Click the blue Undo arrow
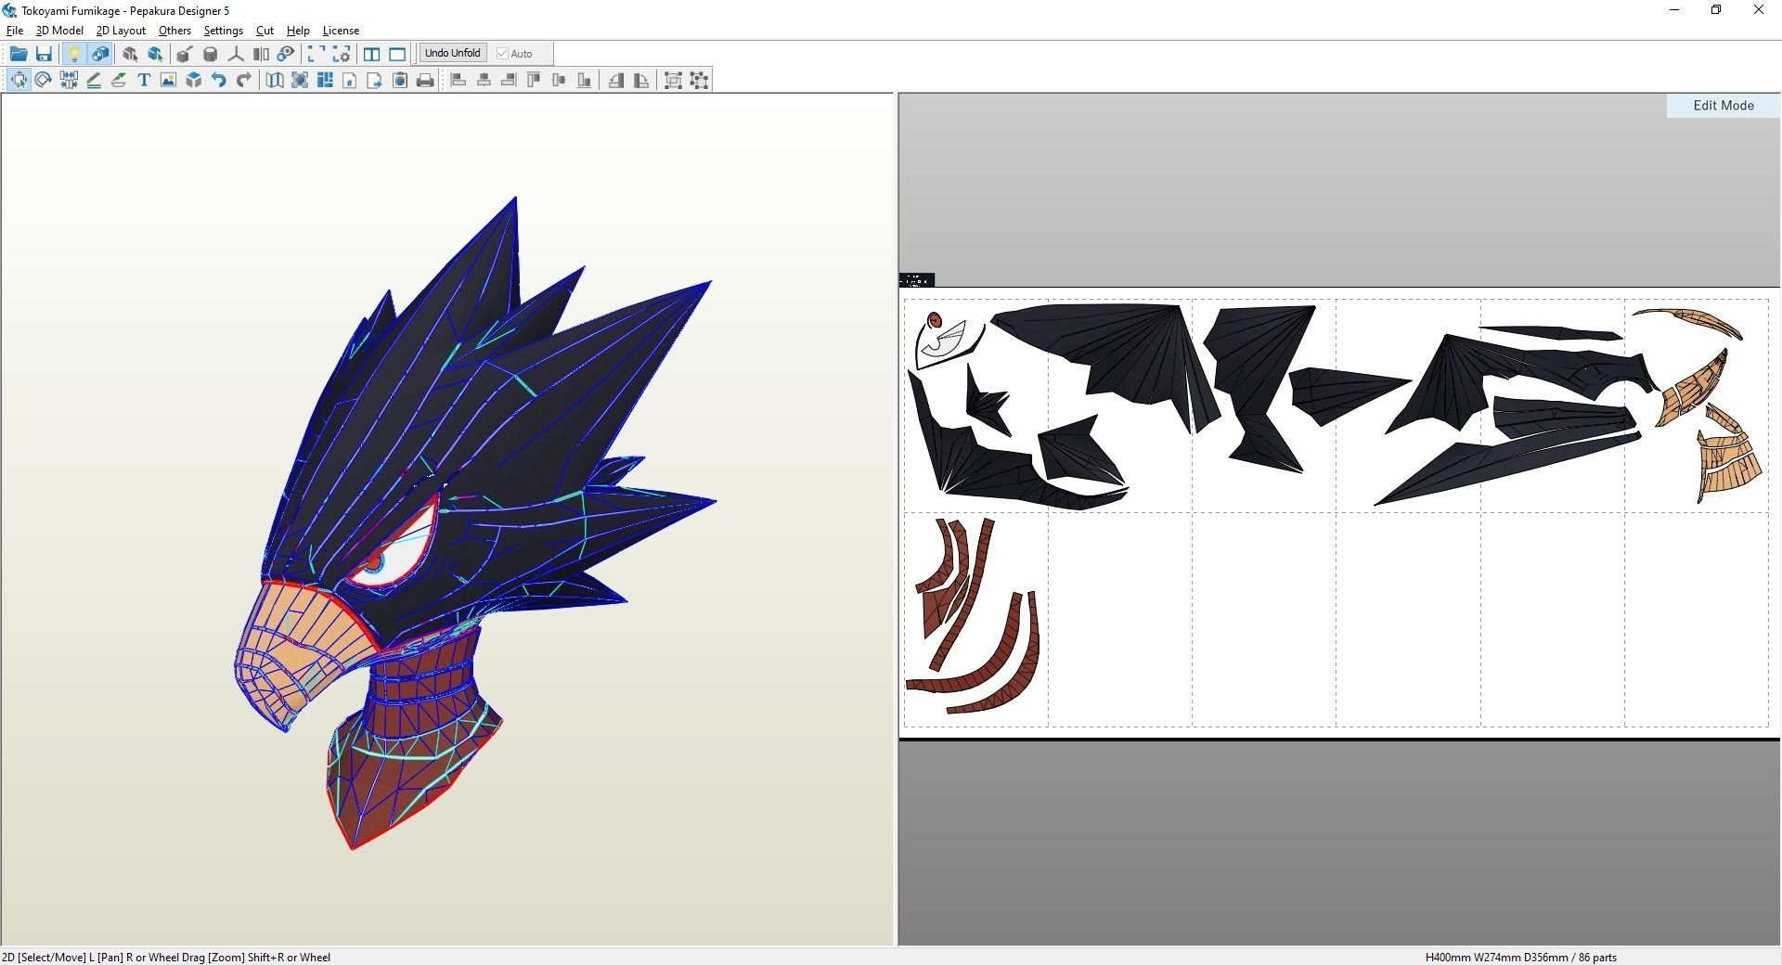The height and width of the screenshot is (965, 1782). (218, 80)
